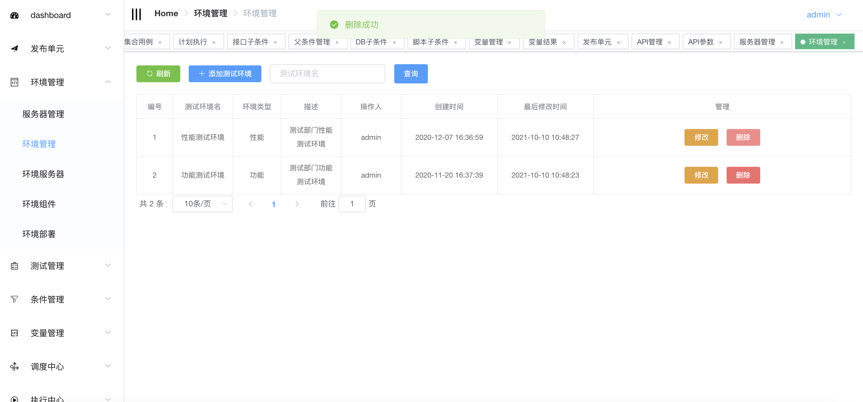Viewport: 863px width, 402px height.
Task: Close the active 环境管理 tab
Action: tap(844, 43)
